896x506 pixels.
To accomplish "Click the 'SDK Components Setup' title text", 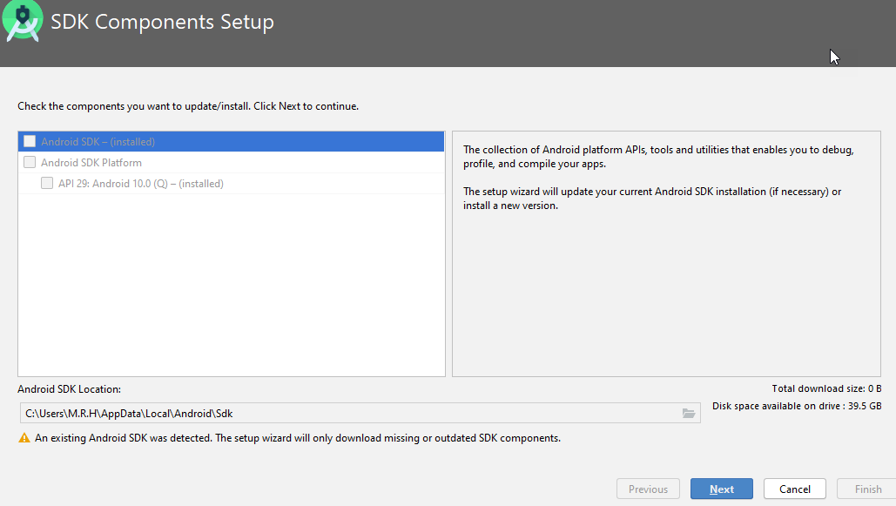I will 162,22.
